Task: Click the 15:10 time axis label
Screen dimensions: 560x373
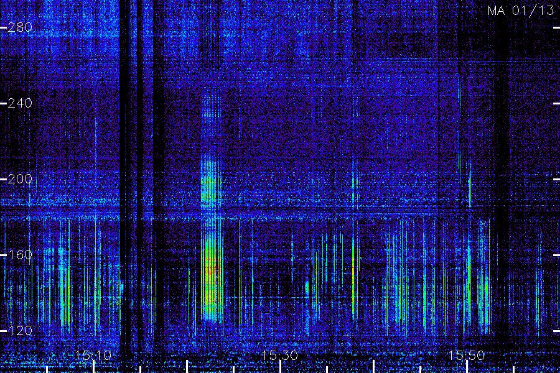Action: tap(93, 356)
